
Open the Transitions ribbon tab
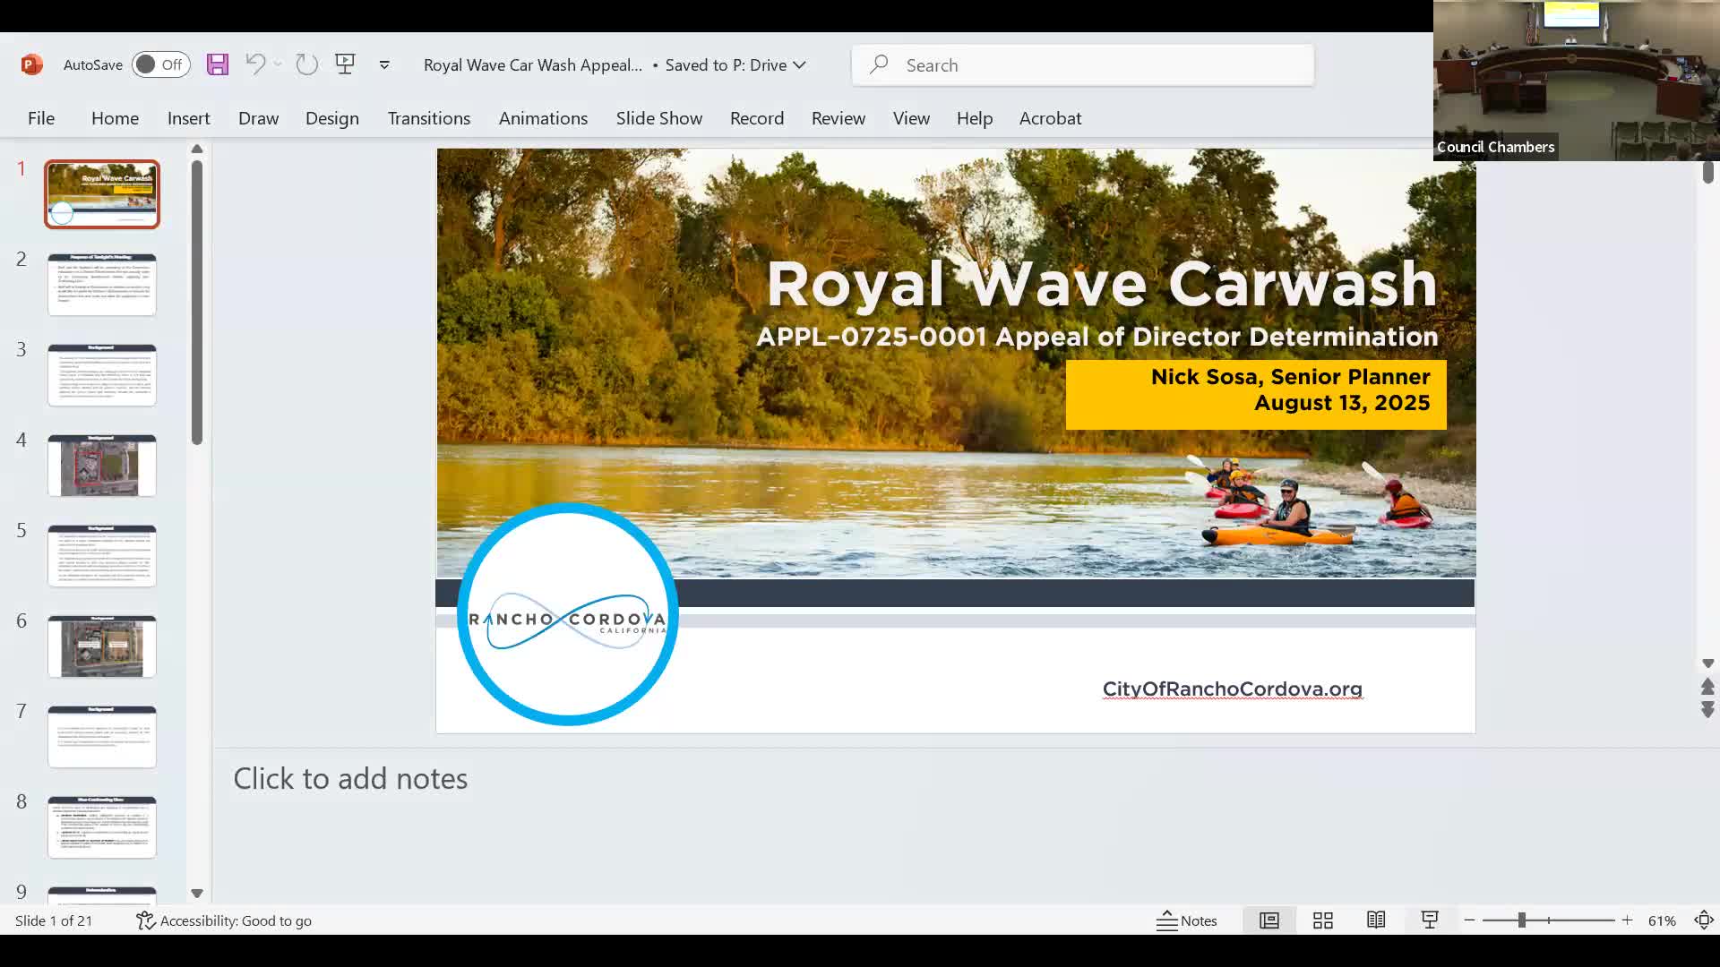(428, 118)
